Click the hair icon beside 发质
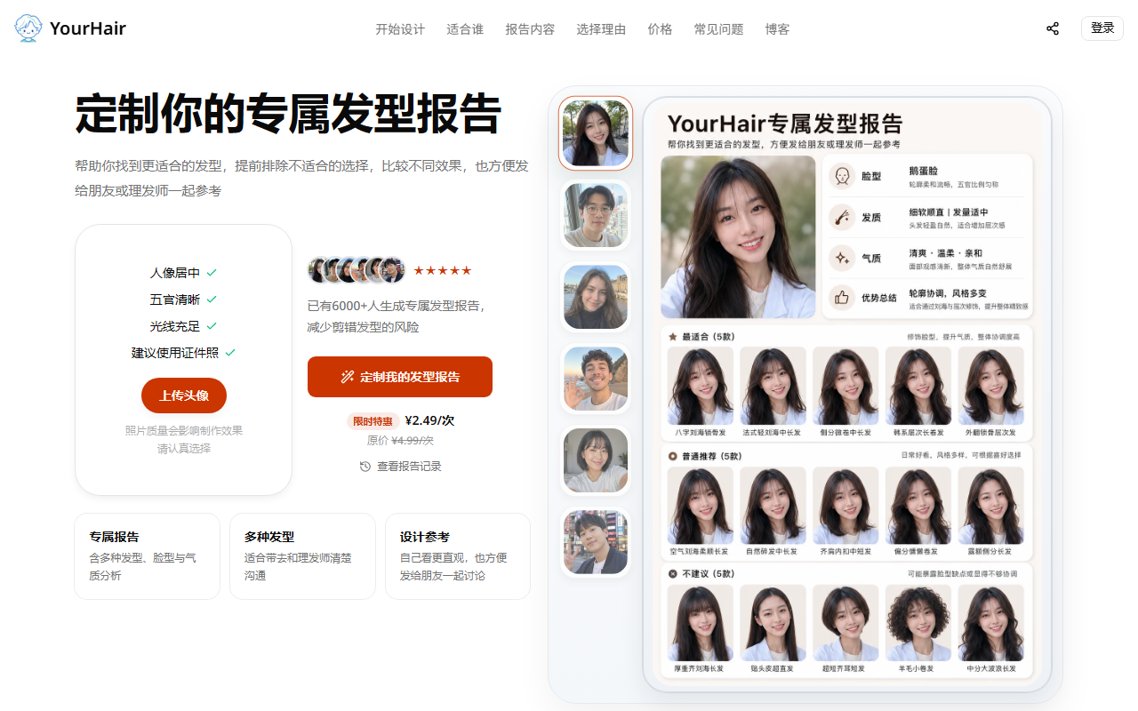The image size is (1138, 711). tap(841, 217)
